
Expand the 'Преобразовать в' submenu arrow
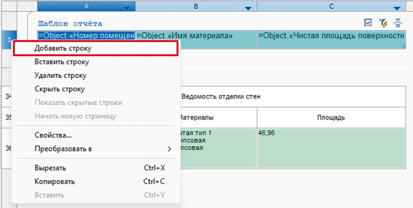(x=169, y=149)
